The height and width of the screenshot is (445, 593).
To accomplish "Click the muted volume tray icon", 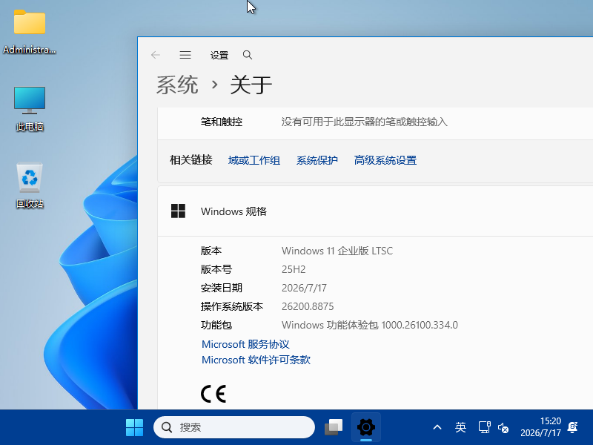I will pos(503,428).
